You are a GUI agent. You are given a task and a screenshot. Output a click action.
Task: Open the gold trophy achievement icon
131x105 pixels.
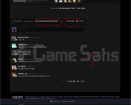[x=74, y=1]
